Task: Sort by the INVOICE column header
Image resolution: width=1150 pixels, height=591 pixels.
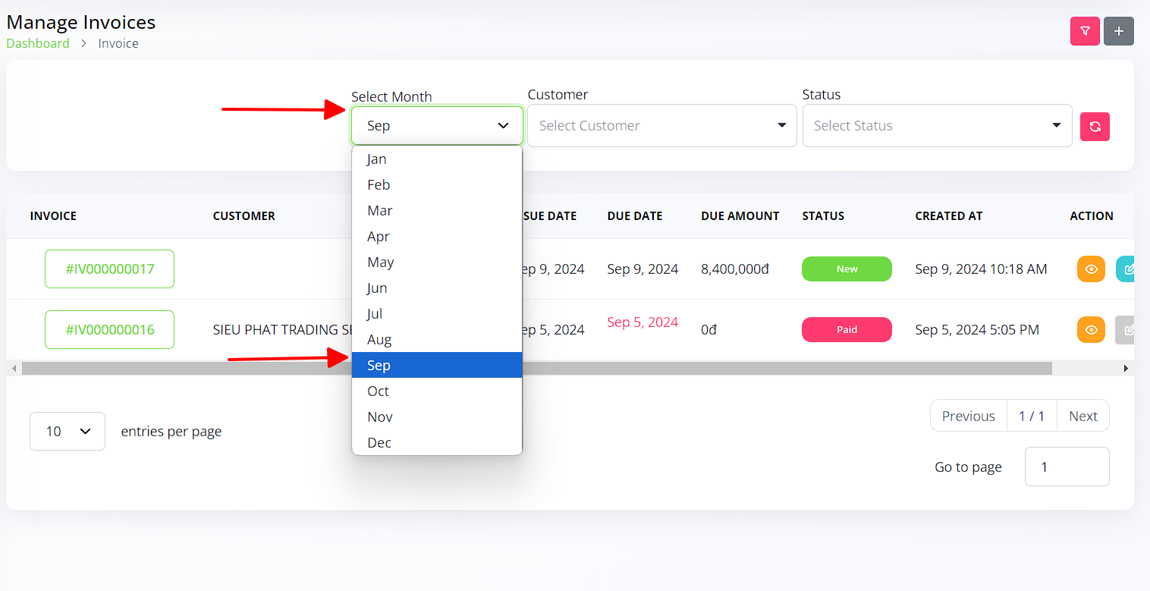Action: point(53,216)
